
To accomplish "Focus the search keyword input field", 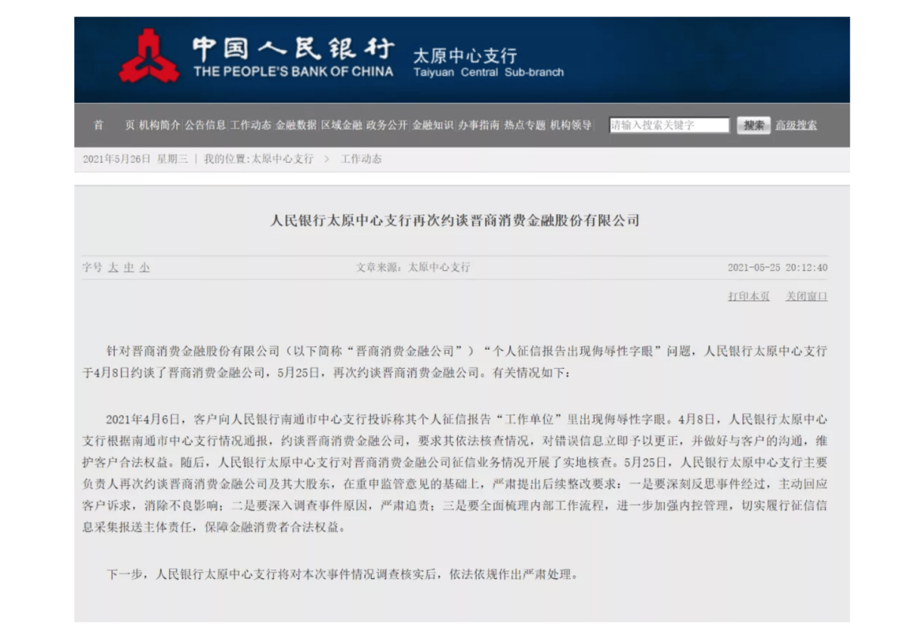I will pos(669,126).
